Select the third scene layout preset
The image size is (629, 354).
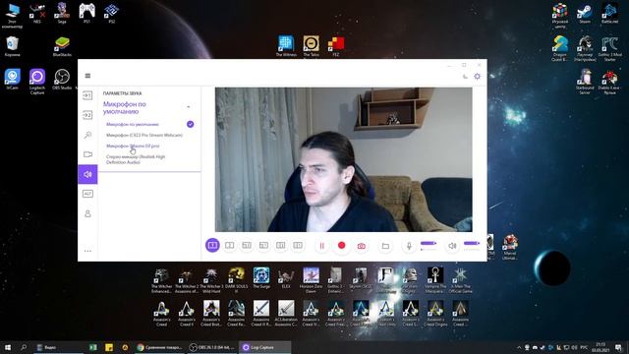[247, 245]
